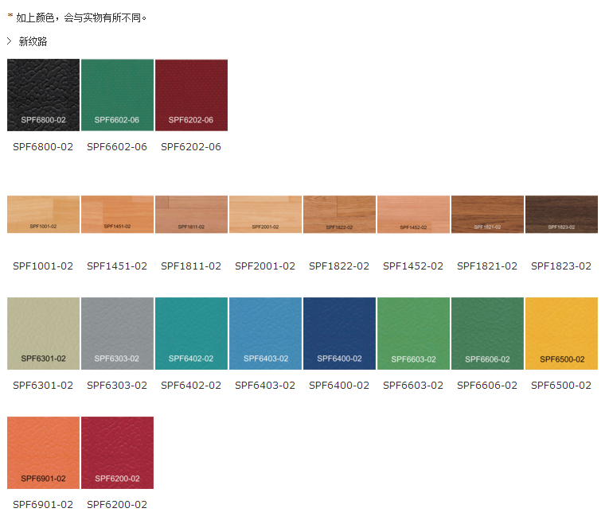Click the SPF1823-02 darkest wood thumbnail
605x516 pixels.
pyautogui.click(x=561, y=214)
